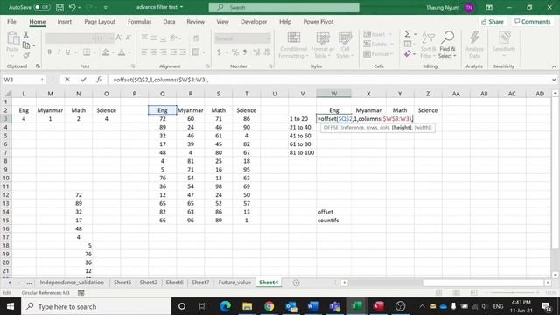Viewport: 560px width, 315px height.
Task: Switch to the Page Layout tab
Action: point(100,21)
